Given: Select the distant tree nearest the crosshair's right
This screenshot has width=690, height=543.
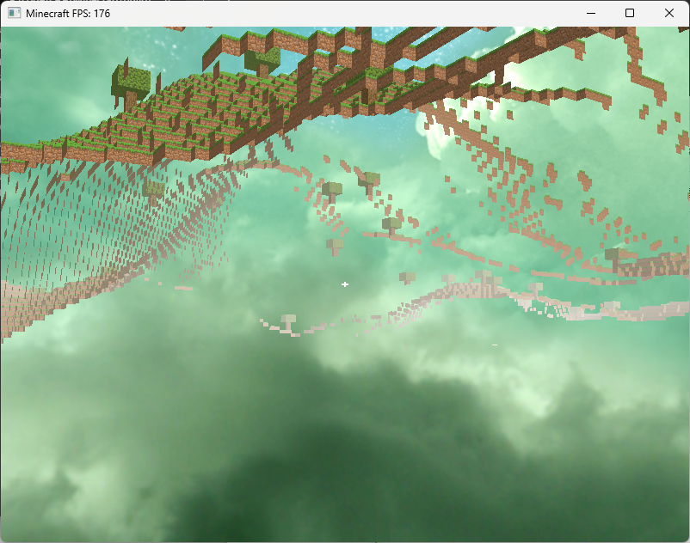Looking at the screenshot, I should pyautogui.click(x=407, y=278).
